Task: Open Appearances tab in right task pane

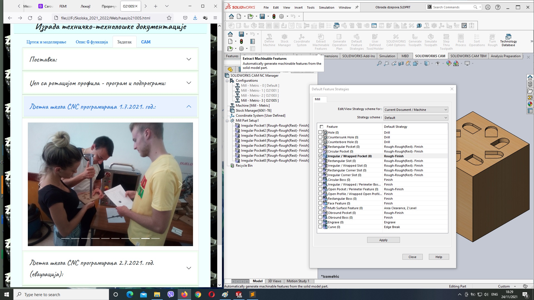Action: click(530, 104)
